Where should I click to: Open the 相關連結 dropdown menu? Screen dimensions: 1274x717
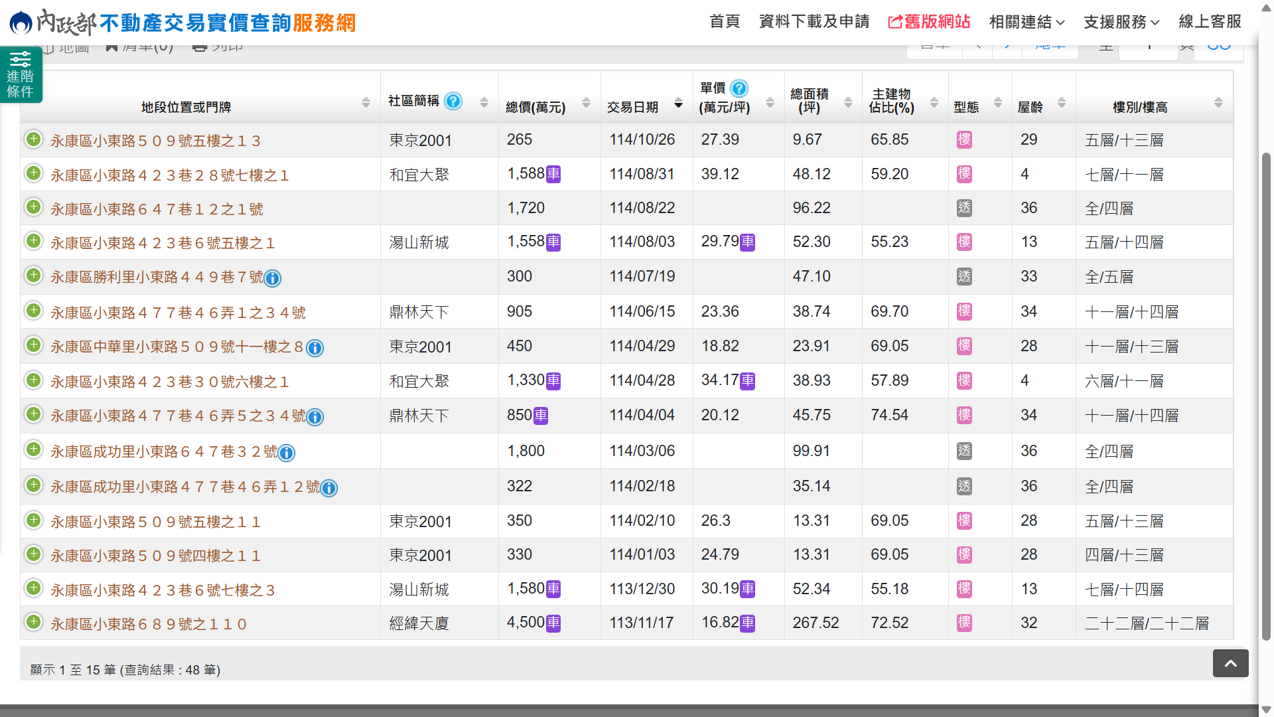click(x=1026, y=22)
